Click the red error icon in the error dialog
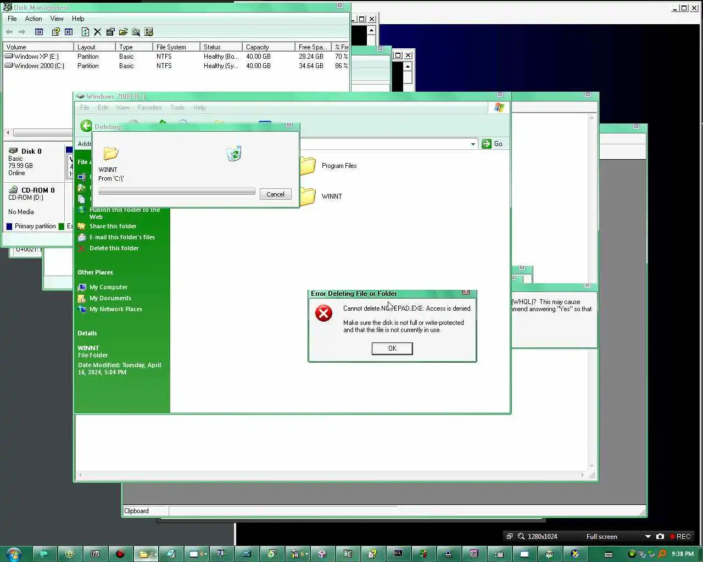The width and height of the screenshot is (703, 562). 323,313
